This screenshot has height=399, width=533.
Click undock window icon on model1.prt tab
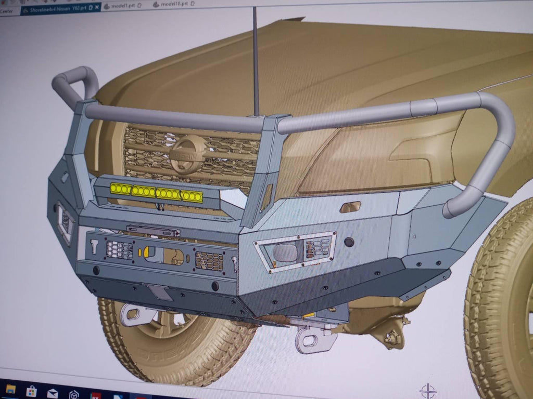coord(141,5)
